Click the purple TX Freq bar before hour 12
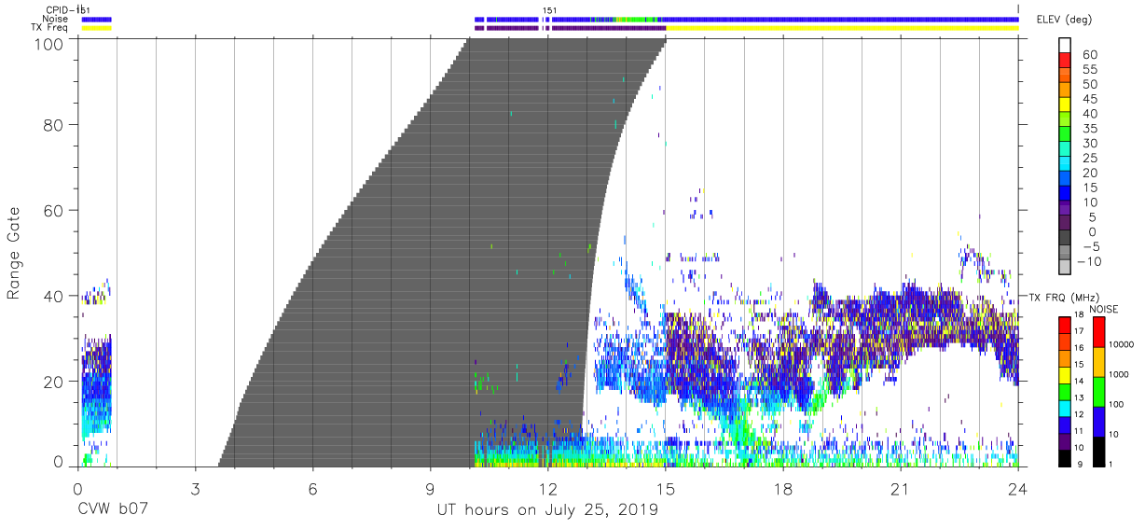This screenshot has height=529, width=1145. (513, 28)
